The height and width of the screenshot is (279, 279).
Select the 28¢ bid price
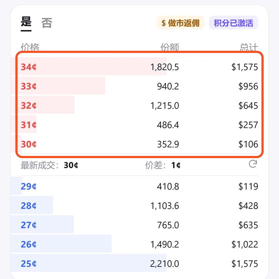click(x=29, y=206)
